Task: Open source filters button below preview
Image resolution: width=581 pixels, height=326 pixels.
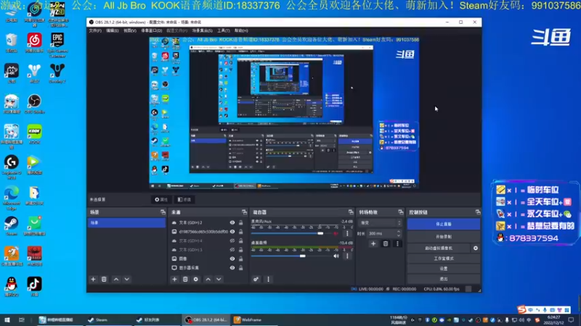Action: [x=184, y=200]
